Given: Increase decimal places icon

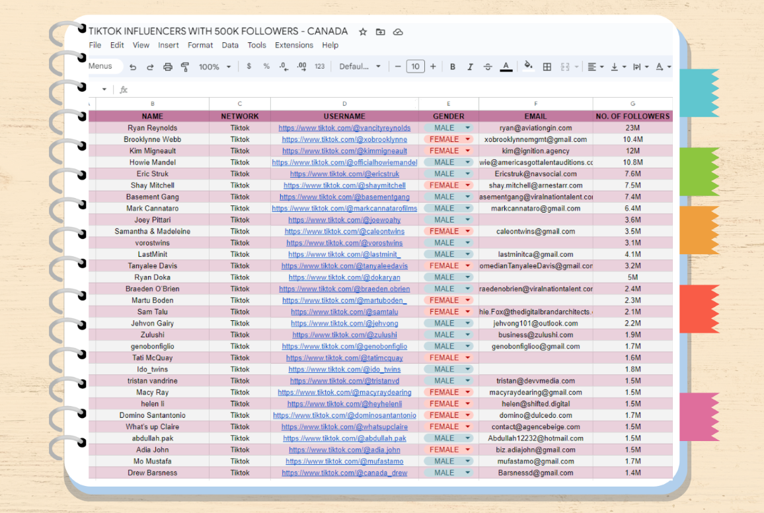Looking at the screenshot, I should pos(301,67).
